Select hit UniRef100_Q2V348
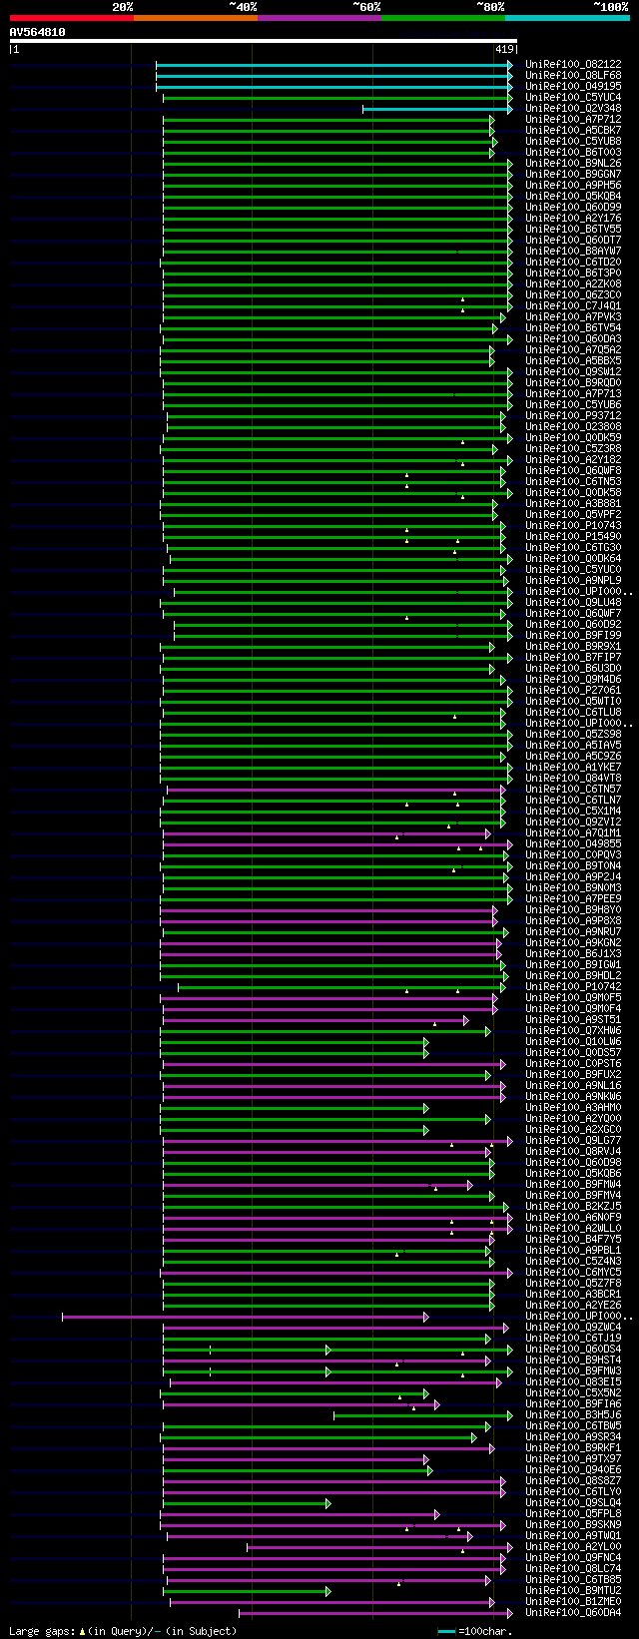This screenshot has height=1639, width=639. click(573, 109)
